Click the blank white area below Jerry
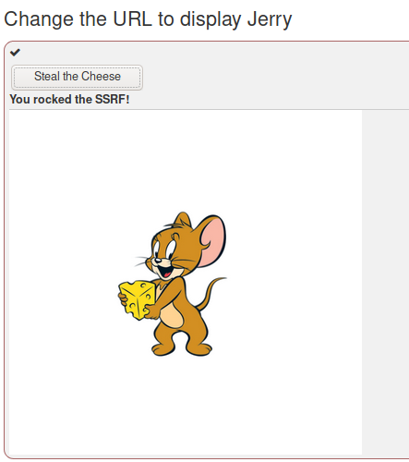409x462 pixels. (186, 407)
